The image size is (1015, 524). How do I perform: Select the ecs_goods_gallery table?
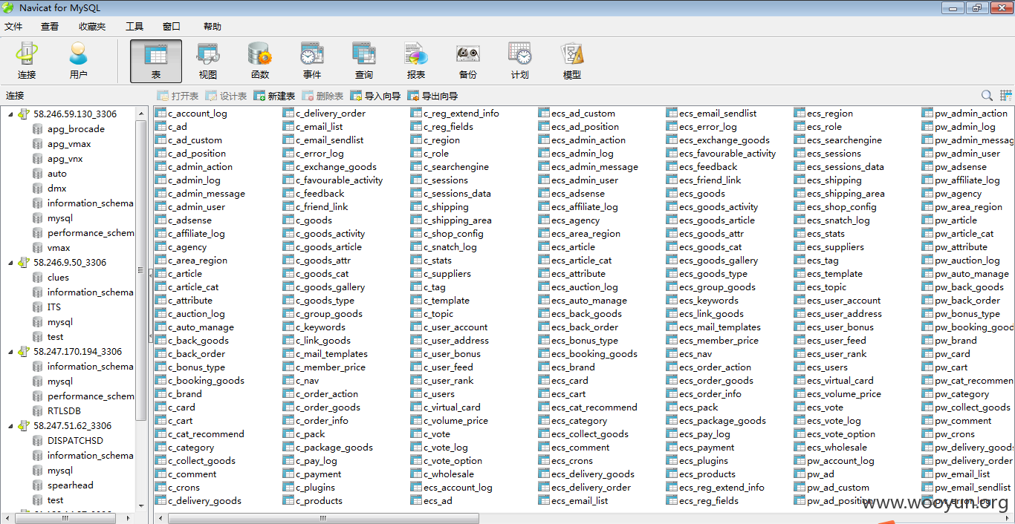click(712, 261)
